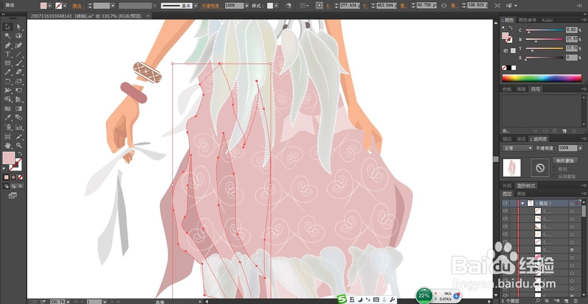The image size is (588, 304).
Task: Select the Pen tool
Action: coord(8,45)
